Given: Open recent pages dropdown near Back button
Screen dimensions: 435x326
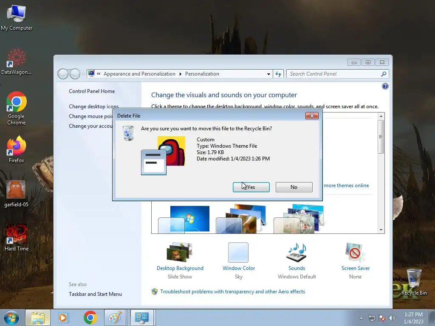Looking at the screenshot, I should tap(83, 74).
